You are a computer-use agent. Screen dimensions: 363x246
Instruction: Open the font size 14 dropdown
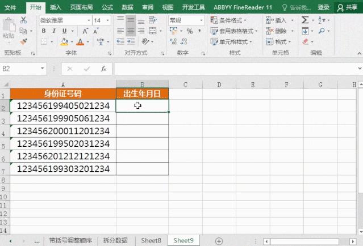click(x=107, y=20)
